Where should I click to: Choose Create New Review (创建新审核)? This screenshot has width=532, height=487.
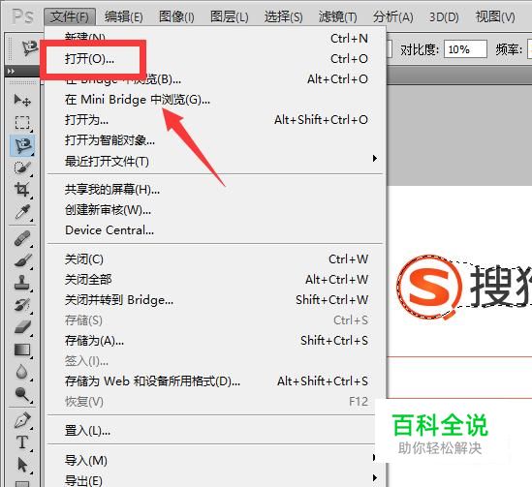click(216, 210)
